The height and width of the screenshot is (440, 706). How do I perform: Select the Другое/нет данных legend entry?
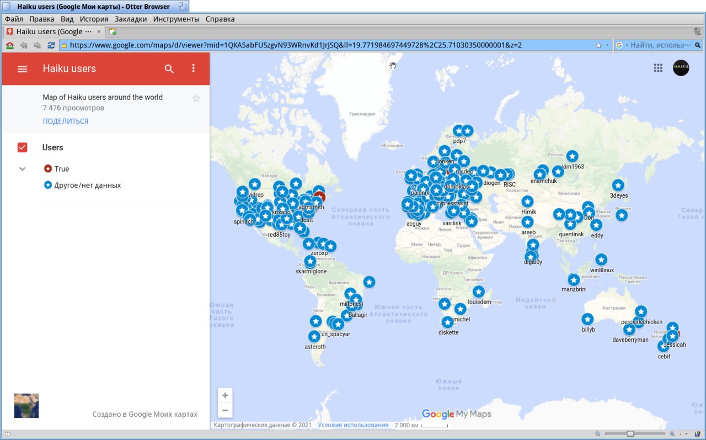tap(82, 185)
